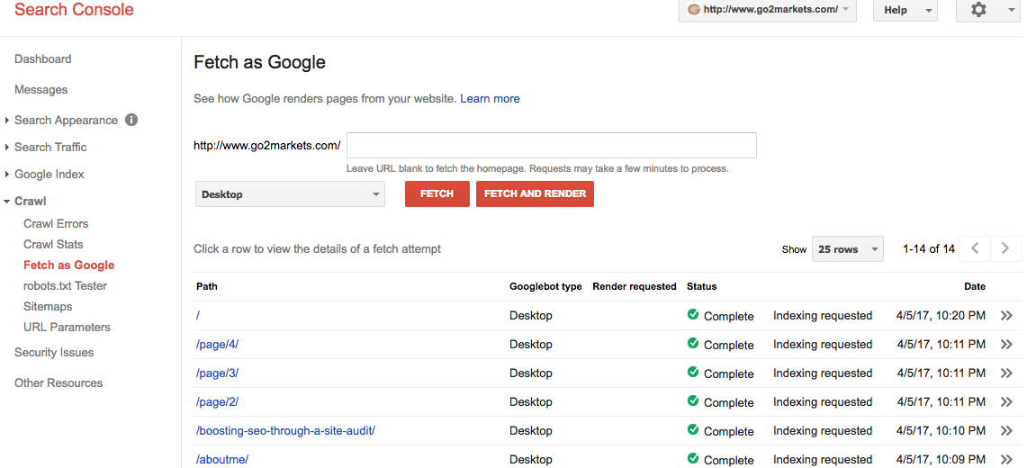Viewport: 1027px width, 468px height.
Task: Click the Learn more link
Action: [x=490, y=99]
